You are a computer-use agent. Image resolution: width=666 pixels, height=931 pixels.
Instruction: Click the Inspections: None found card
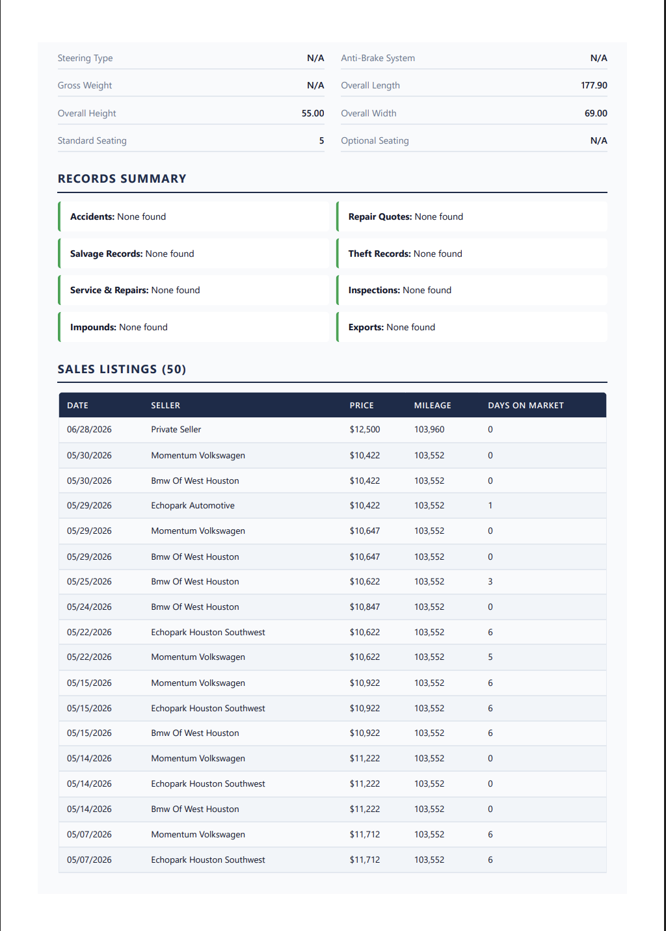[472, 290]
